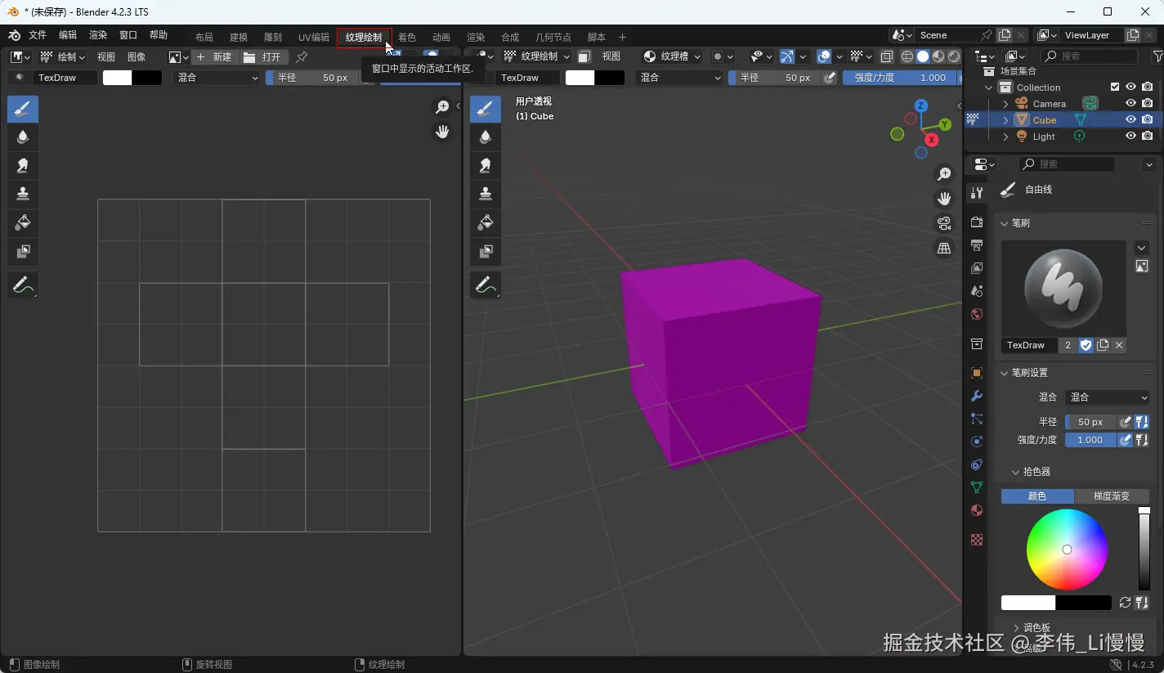This screenshot has width=1164, height=673.
Task: Select the Mask tool in image editor
Action: (x=23, y=251)
